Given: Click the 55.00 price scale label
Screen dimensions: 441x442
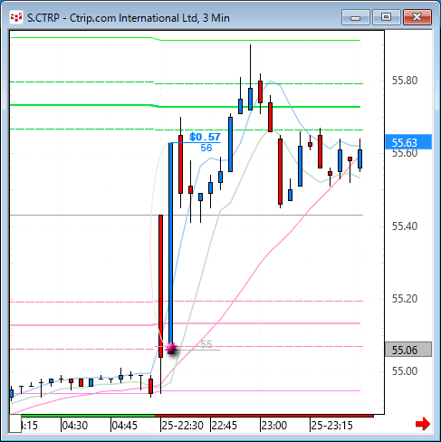Looking at the screenshot, I should pyautogui.click(x=405, y=371).
